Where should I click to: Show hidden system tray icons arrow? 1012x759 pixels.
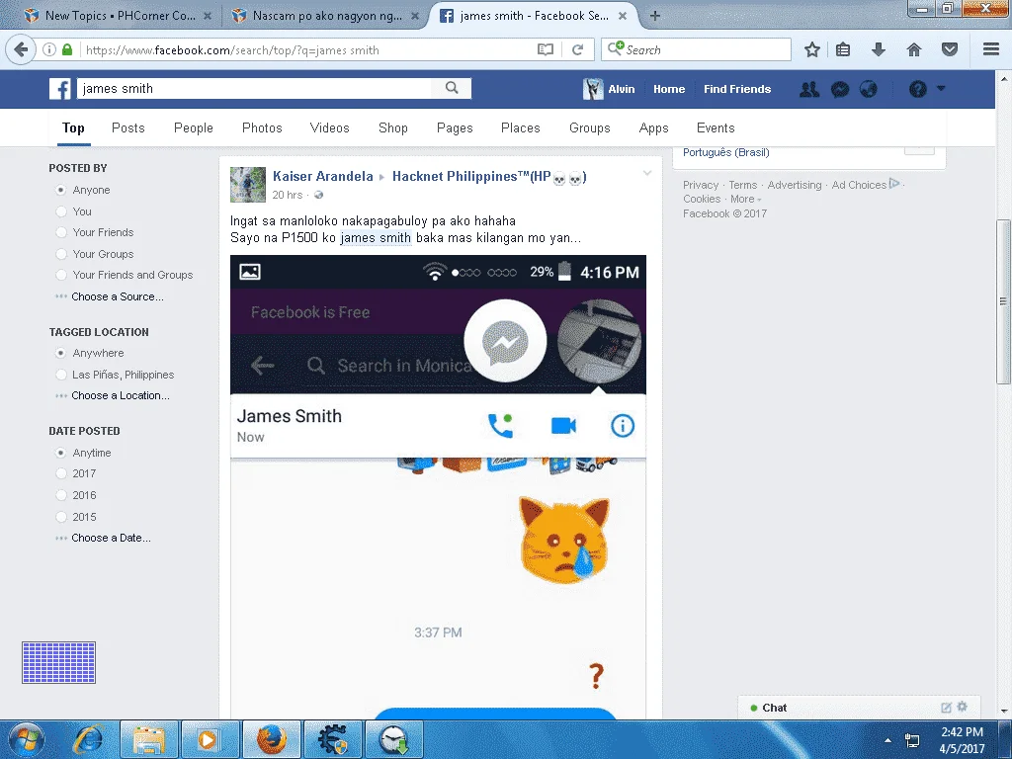coord(888,739)
